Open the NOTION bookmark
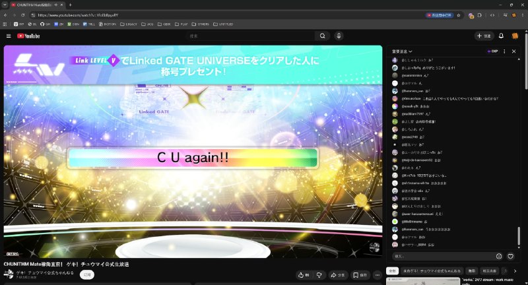The height and width of the screenshot is (285, 528). click(x=108, y=24)
